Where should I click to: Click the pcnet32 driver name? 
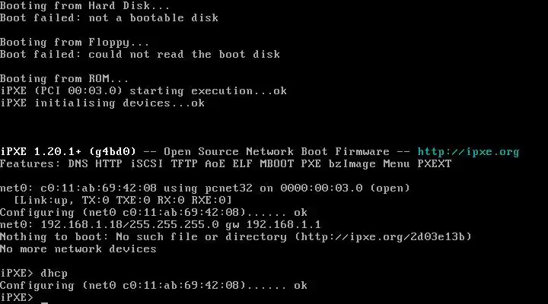click(x=228, y=188)
